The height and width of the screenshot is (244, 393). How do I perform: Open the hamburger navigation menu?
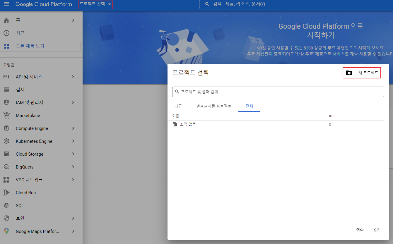click(6, 4)
